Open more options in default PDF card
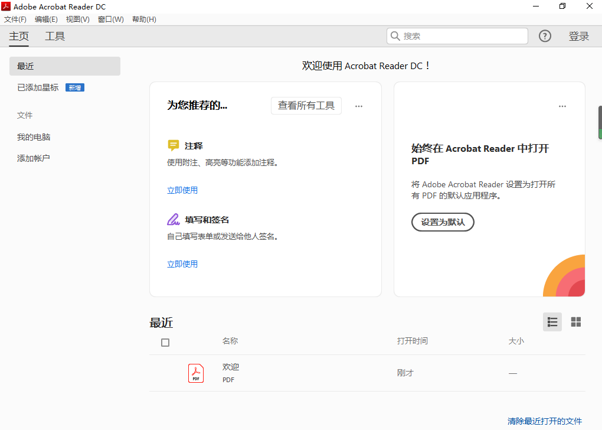 (x=562, y=106)
